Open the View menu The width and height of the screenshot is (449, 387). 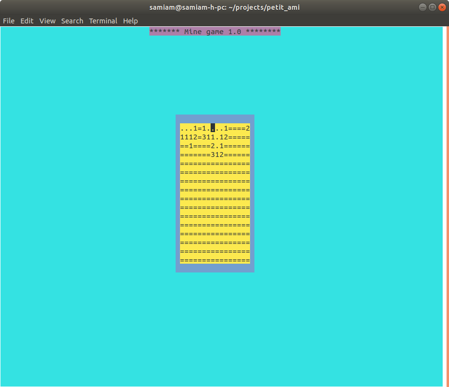(47, 21)
